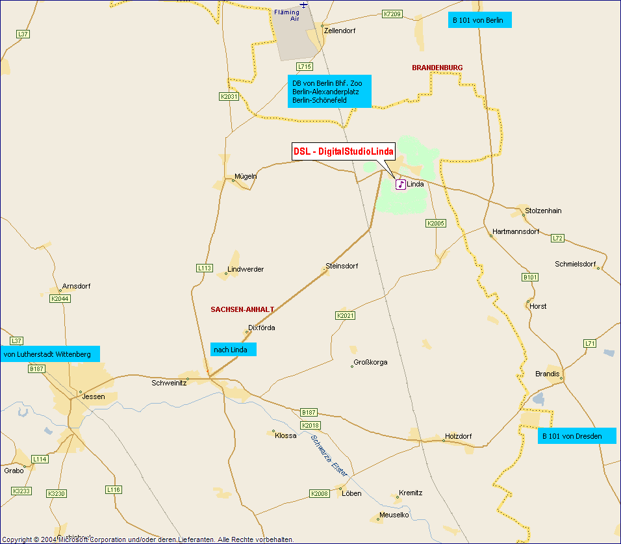Select the 'B 101 von Dresden' label
The image size is (621, 544).
coord(577,436)
